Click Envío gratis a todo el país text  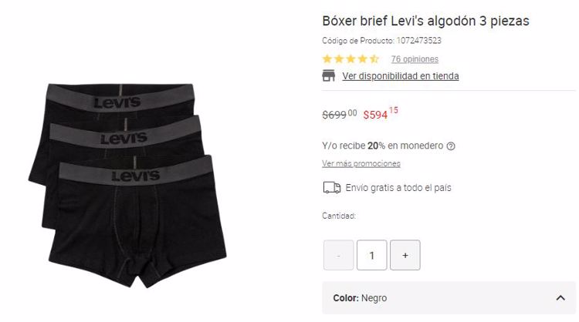click(398, 187)
